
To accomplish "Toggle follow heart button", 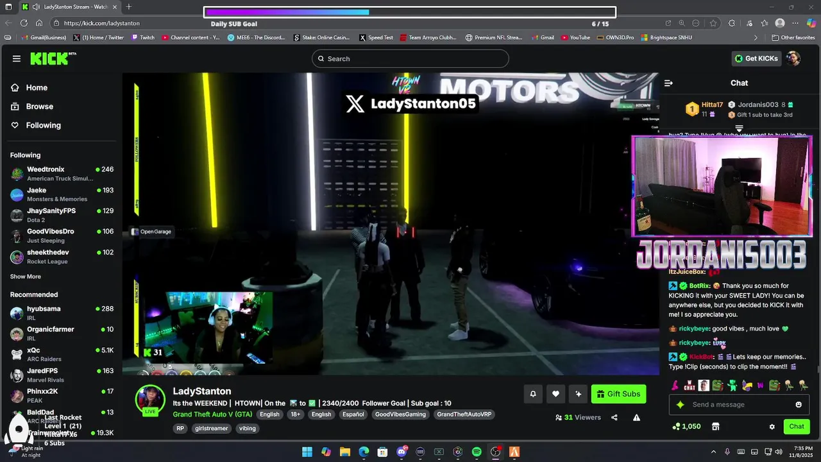I will (555, 394).
